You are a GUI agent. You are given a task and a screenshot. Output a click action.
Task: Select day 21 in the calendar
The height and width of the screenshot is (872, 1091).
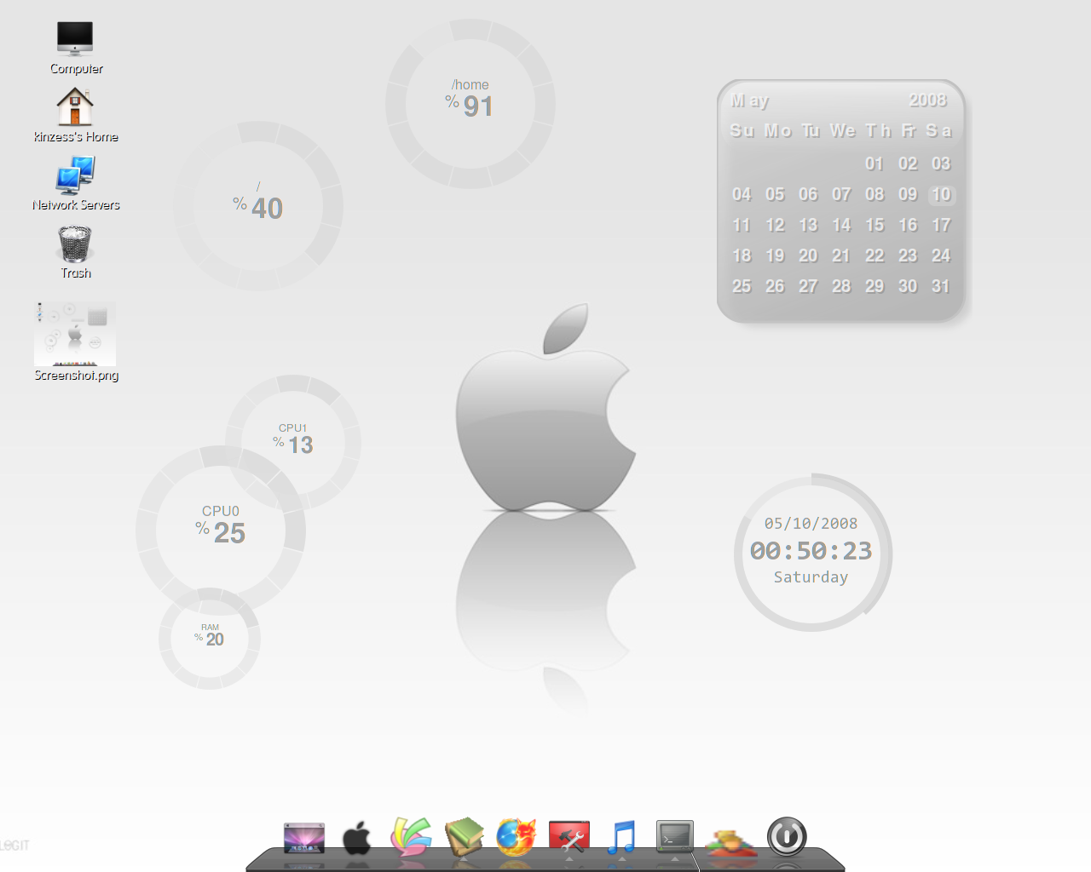click(x=841, y=255)
